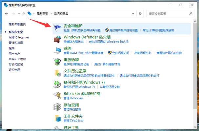Select 网络和 Internet in the sidebar
Image resolution: width=199 pixels, height=131 pixels.
point(19,38)
